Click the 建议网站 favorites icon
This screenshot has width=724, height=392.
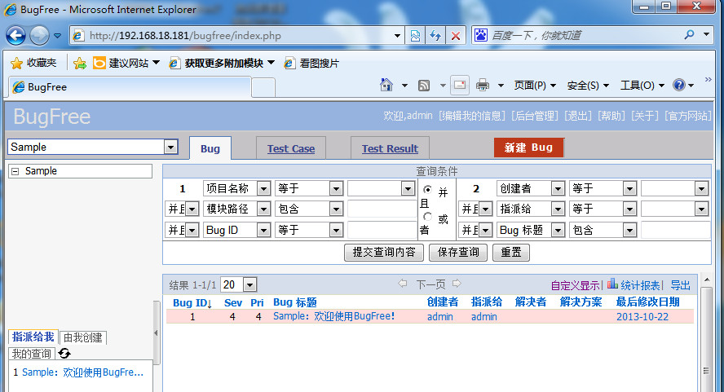click(99, 63)
